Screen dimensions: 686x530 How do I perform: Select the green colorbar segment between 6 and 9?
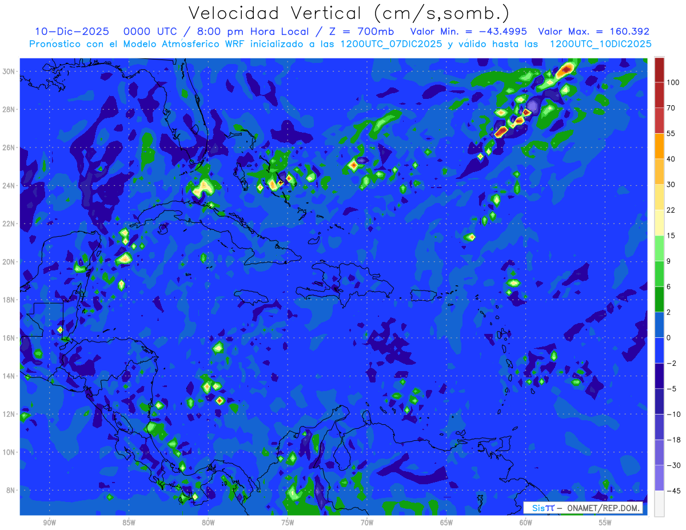(x=659, y=274)
